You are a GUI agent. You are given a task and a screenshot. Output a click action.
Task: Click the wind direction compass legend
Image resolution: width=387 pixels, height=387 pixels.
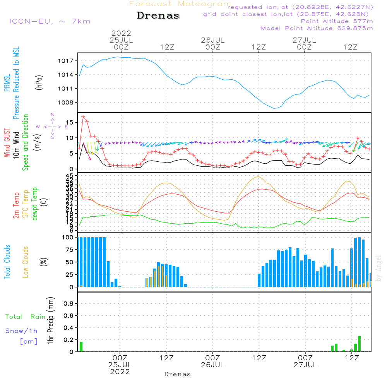coord(52,127)
